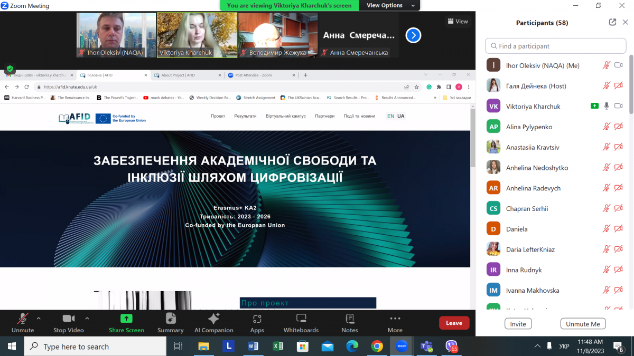
Task: Click the Whiteboards icon in Zoom toolbar
Action: 301,322
